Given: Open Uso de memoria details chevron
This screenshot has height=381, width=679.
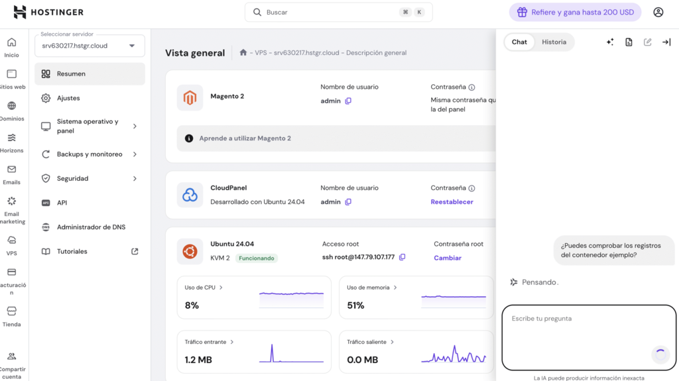Looking at the screenshot, I should pyautogui.click(x=395, y=288).
